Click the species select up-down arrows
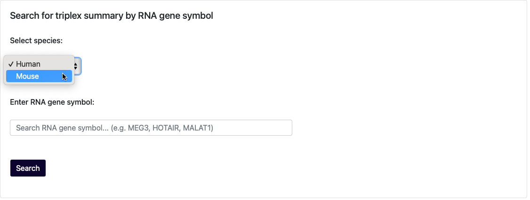This screenshot has width=530, height=200. point(76,66)
